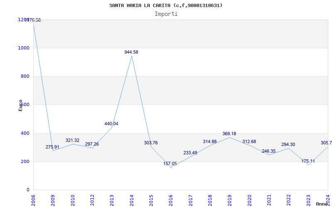
Task: Click the 303.76 data label
Action: (x=151, y=143)
